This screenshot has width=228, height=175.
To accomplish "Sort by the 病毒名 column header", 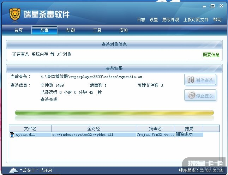I will pyautogui.click(x=155, y=129).
